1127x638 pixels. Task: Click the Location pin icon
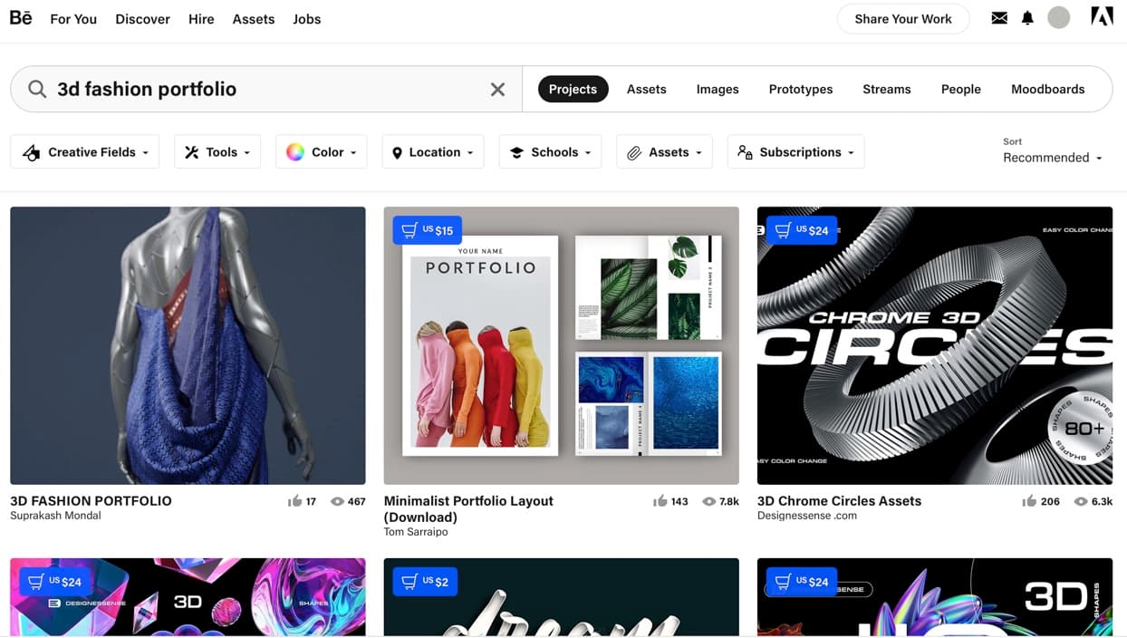tap(396, 151)
